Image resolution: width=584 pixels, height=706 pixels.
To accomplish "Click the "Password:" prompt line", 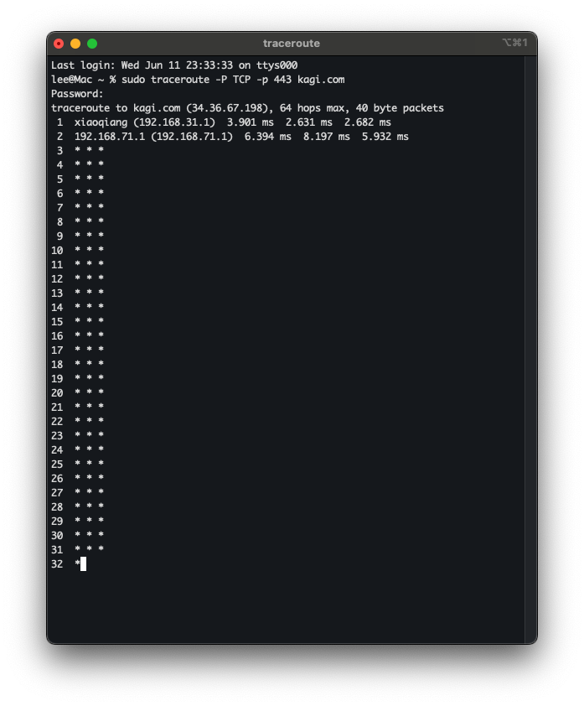I will tap(77, 94).
